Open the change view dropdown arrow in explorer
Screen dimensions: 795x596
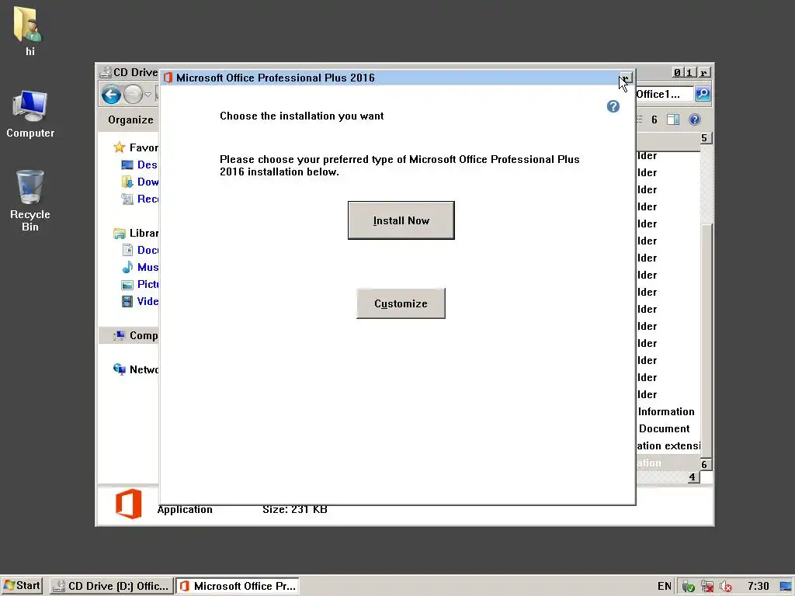654,120
